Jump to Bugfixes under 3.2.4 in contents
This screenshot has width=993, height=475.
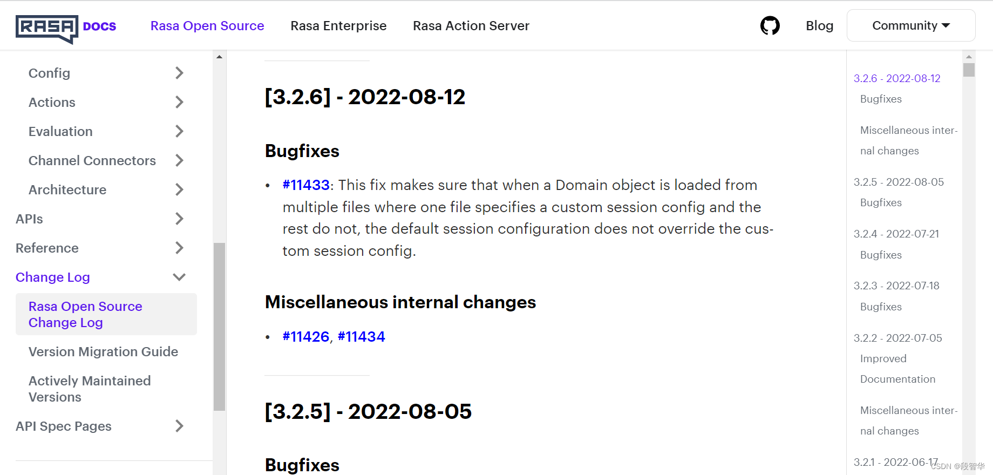pos(881,255)
